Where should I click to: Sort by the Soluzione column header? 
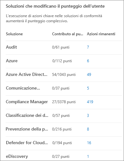pyautogui.click(x=14, y=34)
